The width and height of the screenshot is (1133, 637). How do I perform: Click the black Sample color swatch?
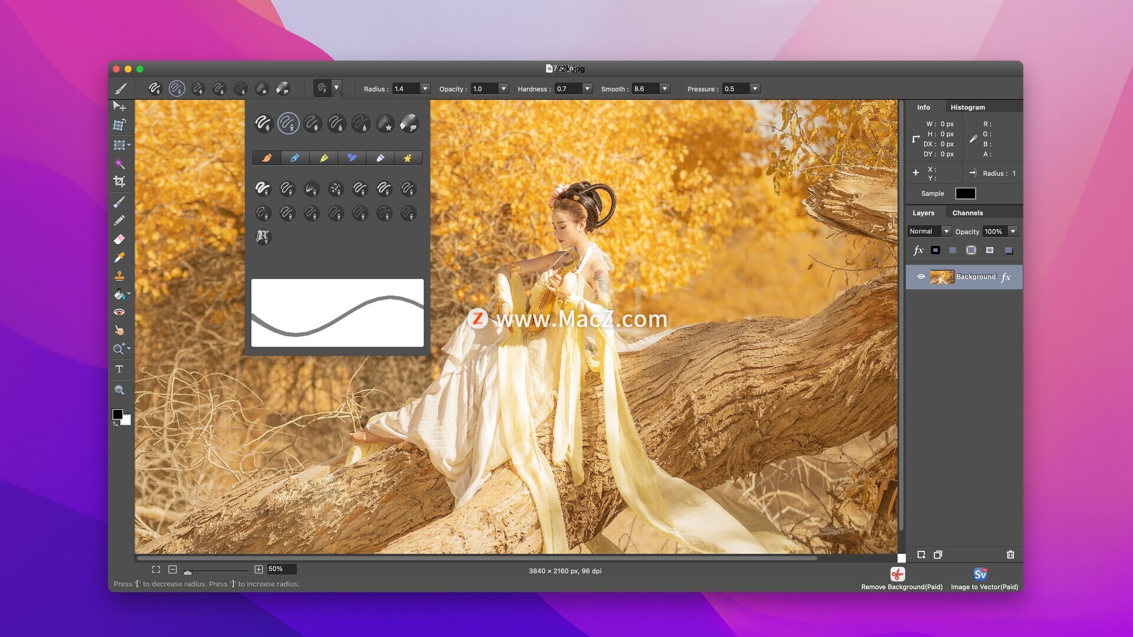tap(965, 193)
